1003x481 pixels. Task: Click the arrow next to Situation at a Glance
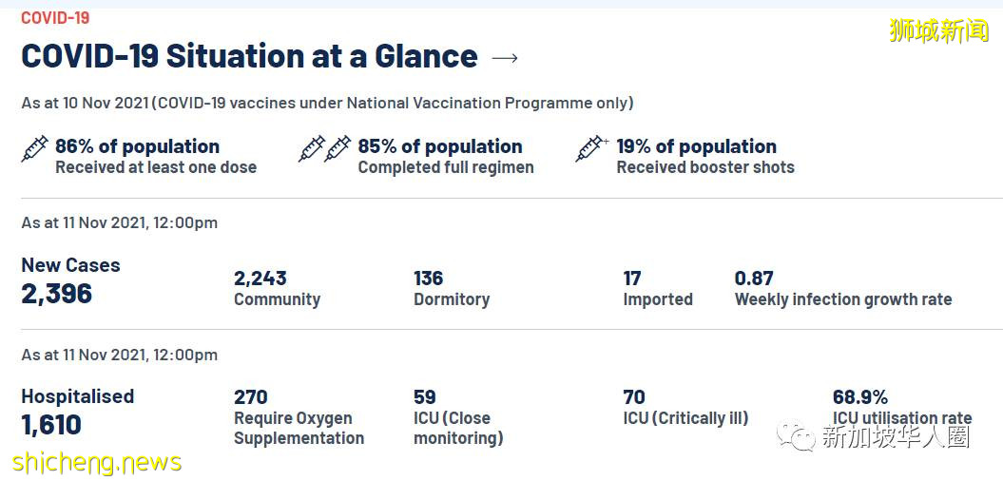[505, 58]
